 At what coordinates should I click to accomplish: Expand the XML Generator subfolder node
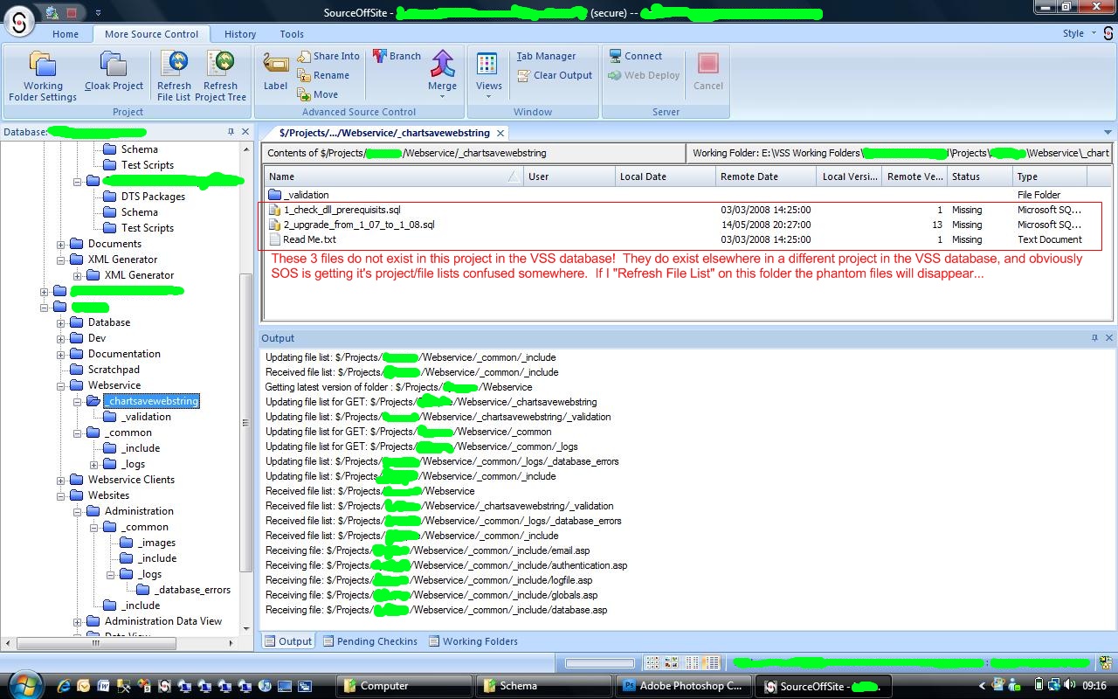[78, 275]
